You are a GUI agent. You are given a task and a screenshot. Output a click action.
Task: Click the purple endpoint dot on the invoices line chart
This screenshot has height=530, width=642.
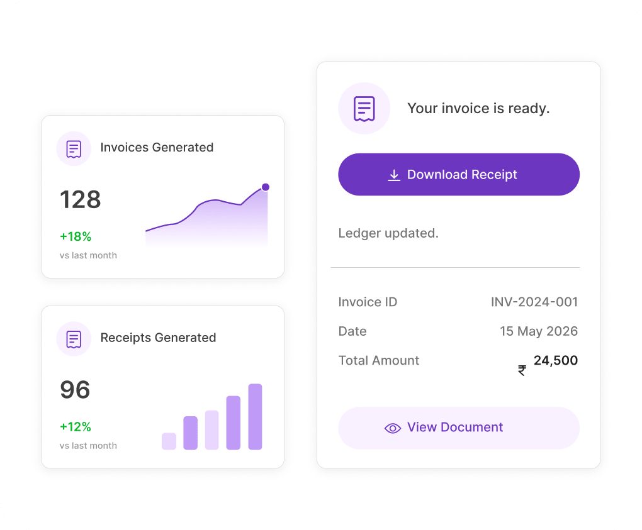266,187
